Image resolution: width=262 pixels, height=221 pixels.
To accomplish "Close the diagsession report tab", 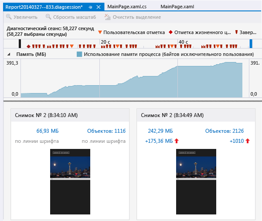I will [99, 7].
